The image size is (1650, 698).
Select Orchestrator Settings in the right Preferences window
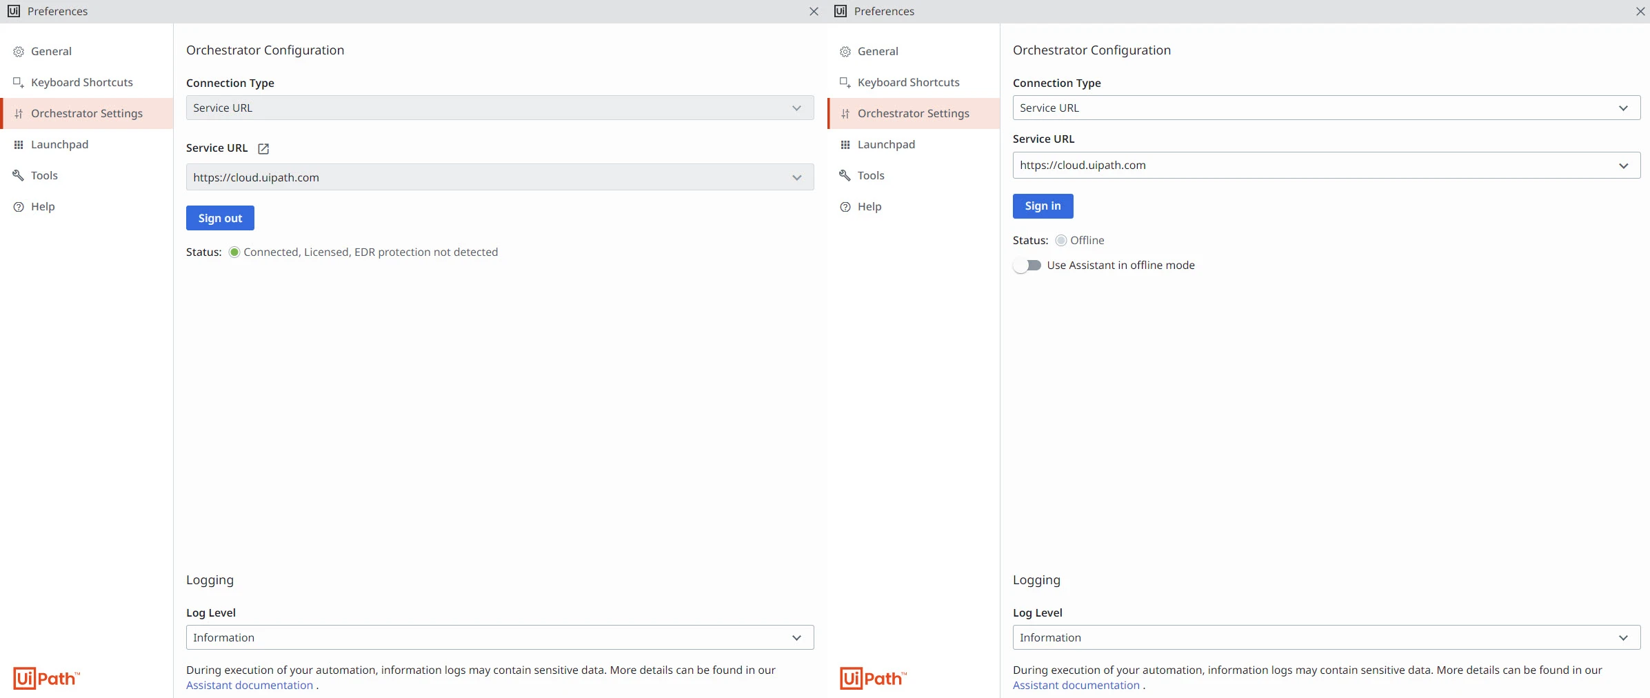coord(914,113)
